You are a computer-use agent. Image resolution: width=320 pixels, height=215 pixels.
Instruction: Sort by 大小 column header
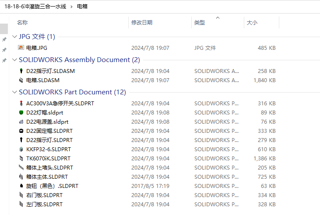252,22
